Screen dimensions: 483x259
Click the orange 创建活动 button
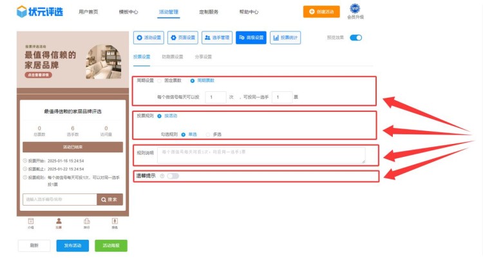321,11
